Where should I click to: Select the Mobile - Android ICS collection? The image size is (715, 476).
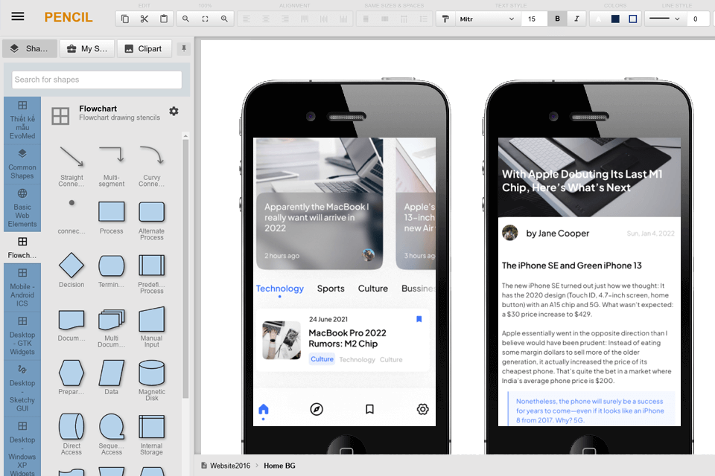(x=22, y=287)
